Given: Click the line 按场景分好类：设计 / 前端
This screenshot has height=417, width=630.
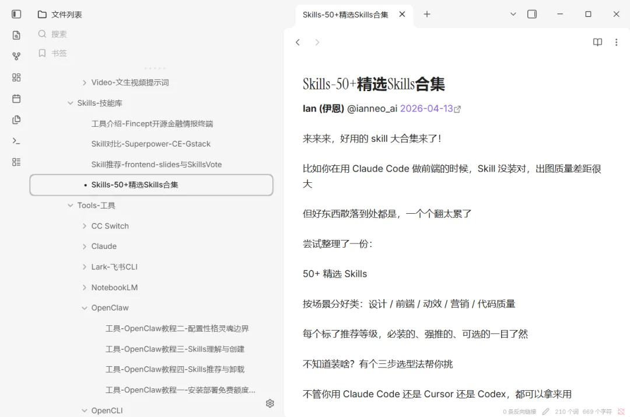Looking at the screenshot, I should (x=408, y=304).
